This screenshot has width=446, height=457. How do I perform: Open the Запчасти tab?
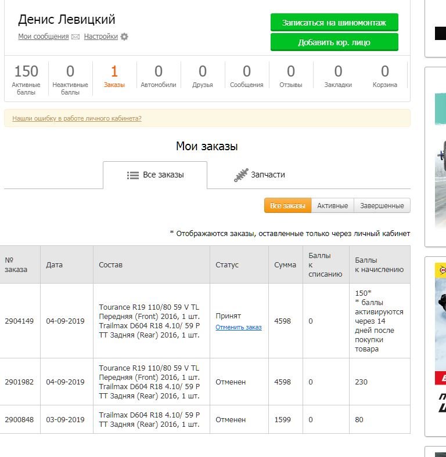260,175
